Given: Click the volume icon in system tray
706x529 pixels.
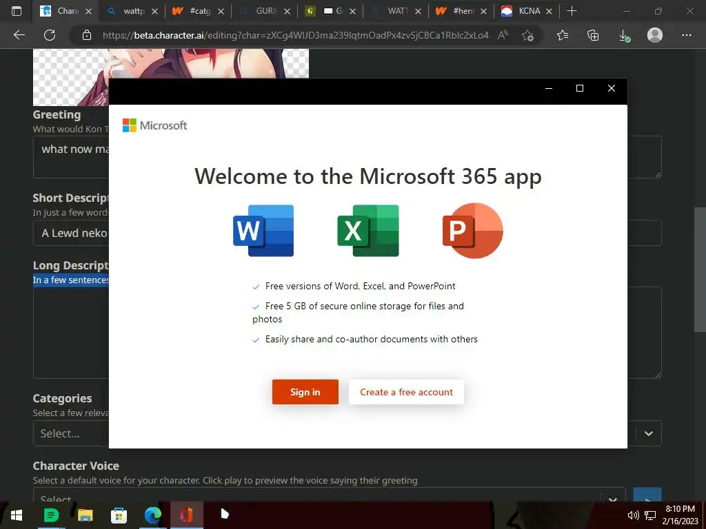Looking at the screenshot, I should coord(633,515).
